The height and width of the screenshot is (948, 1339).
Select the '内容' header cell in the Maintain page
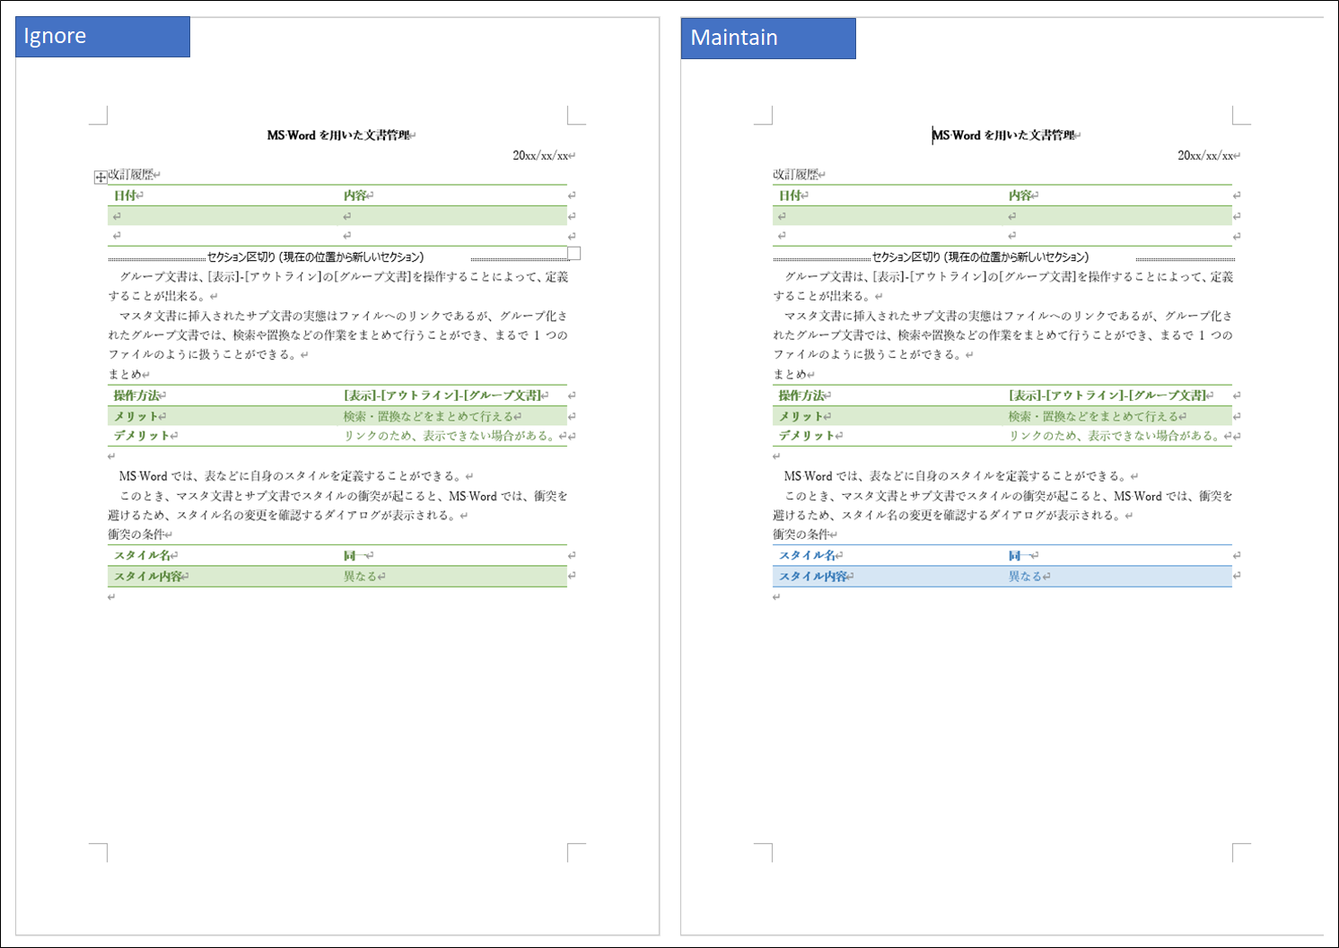1117,196
